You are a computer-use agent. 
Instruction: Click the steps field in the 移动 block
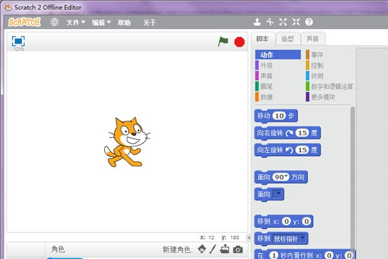tap(279, 116)
